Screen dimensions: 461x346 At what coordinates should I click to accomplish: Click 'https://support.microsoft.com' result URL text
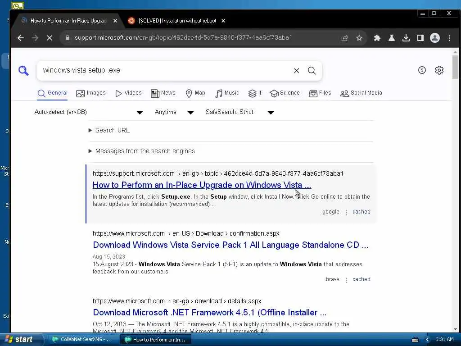tap(133, 173)
